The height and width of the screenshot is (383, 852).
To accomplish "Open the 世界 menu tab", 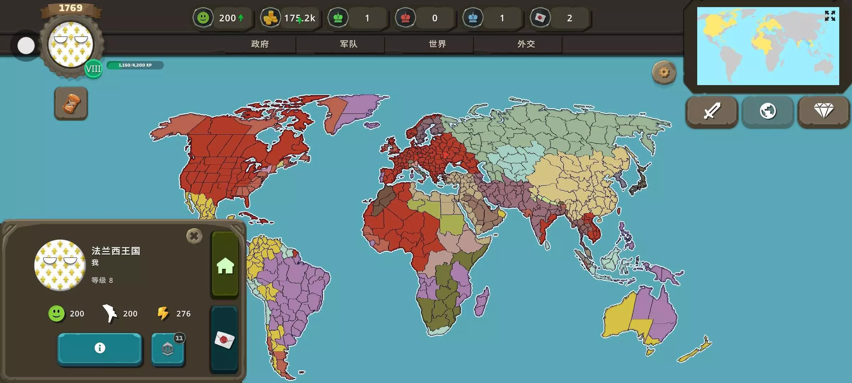I will click(437, 44).
